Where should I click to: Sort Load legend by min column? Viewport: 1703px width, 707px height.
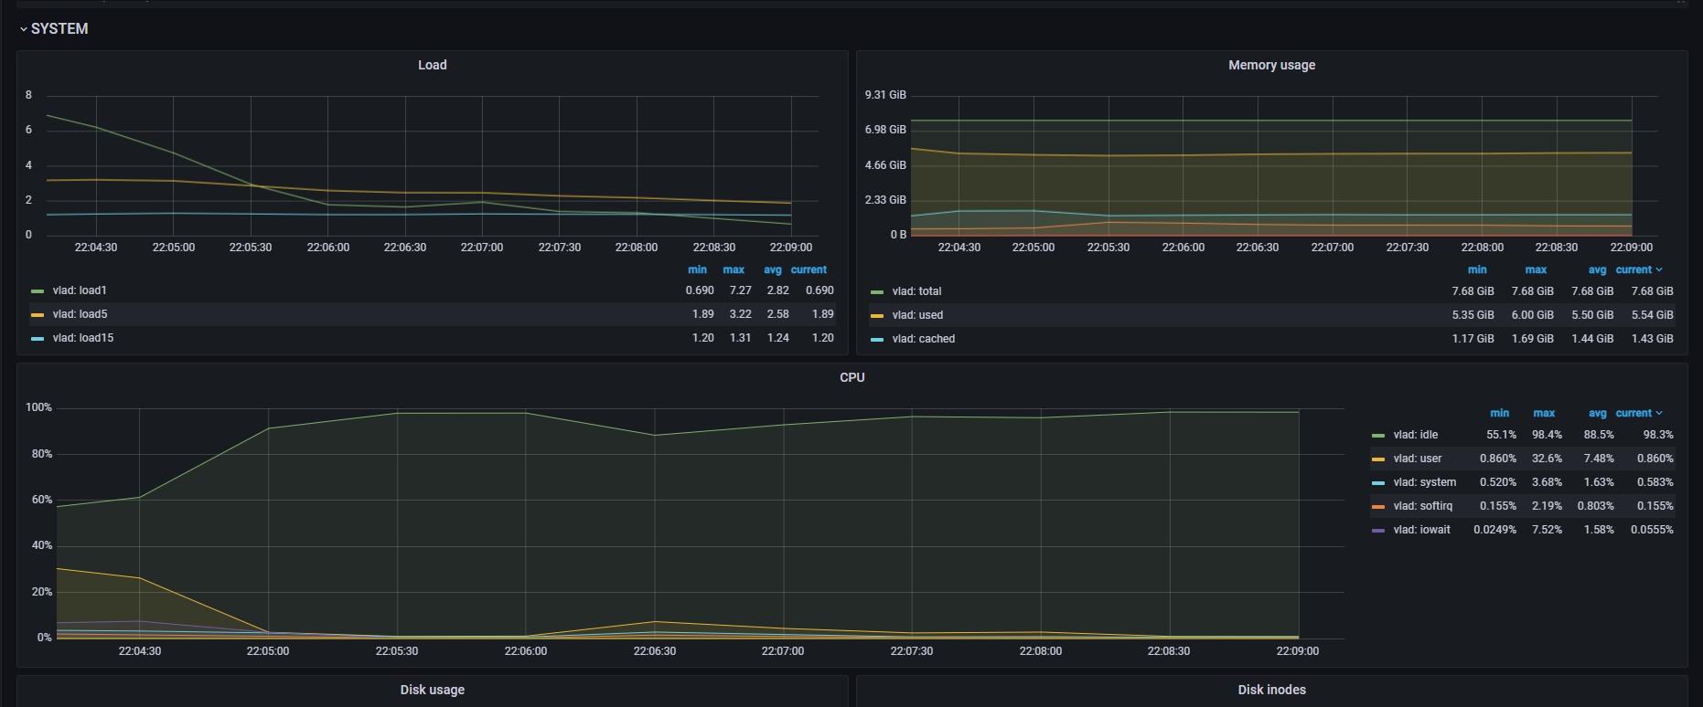(697, 269)
